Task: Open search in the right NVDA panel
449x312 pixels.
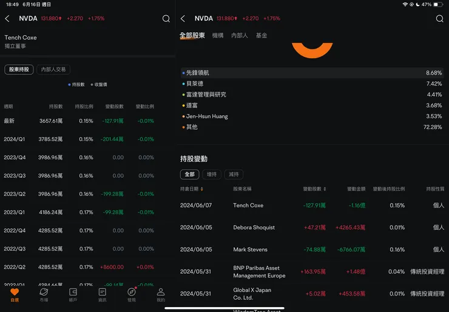Action: 439,19
